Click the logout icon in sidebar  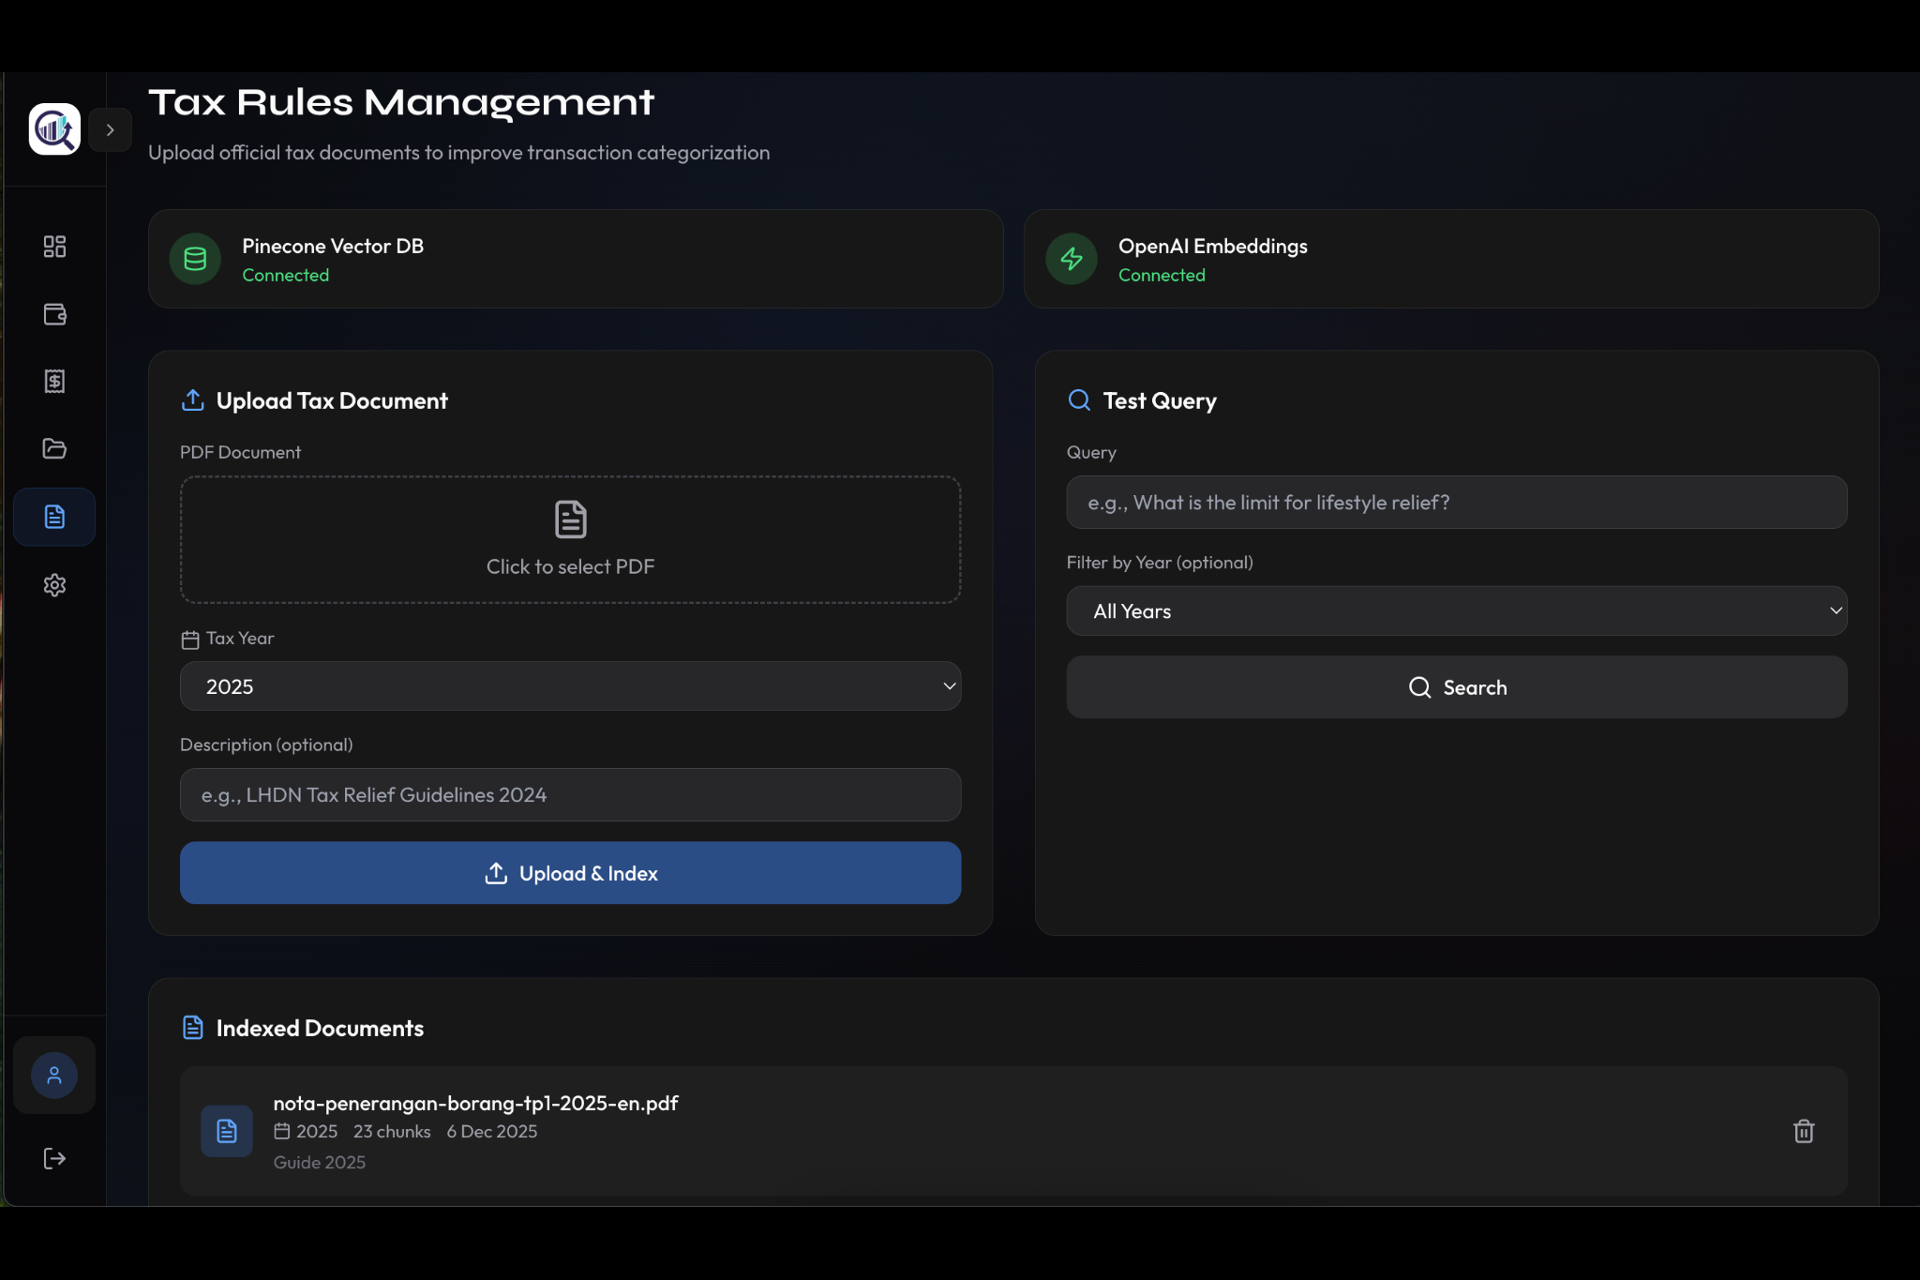(54, 1159)
